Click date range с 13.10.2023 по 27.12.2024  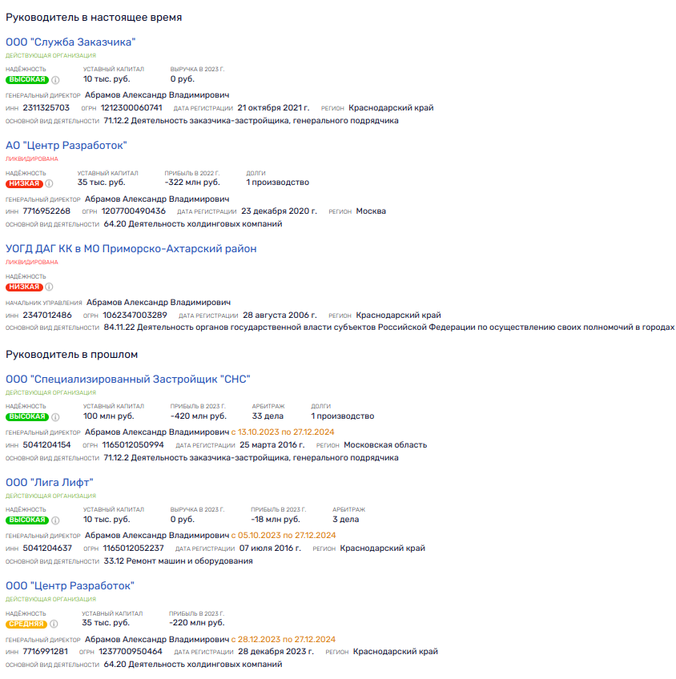pos(283,432)
